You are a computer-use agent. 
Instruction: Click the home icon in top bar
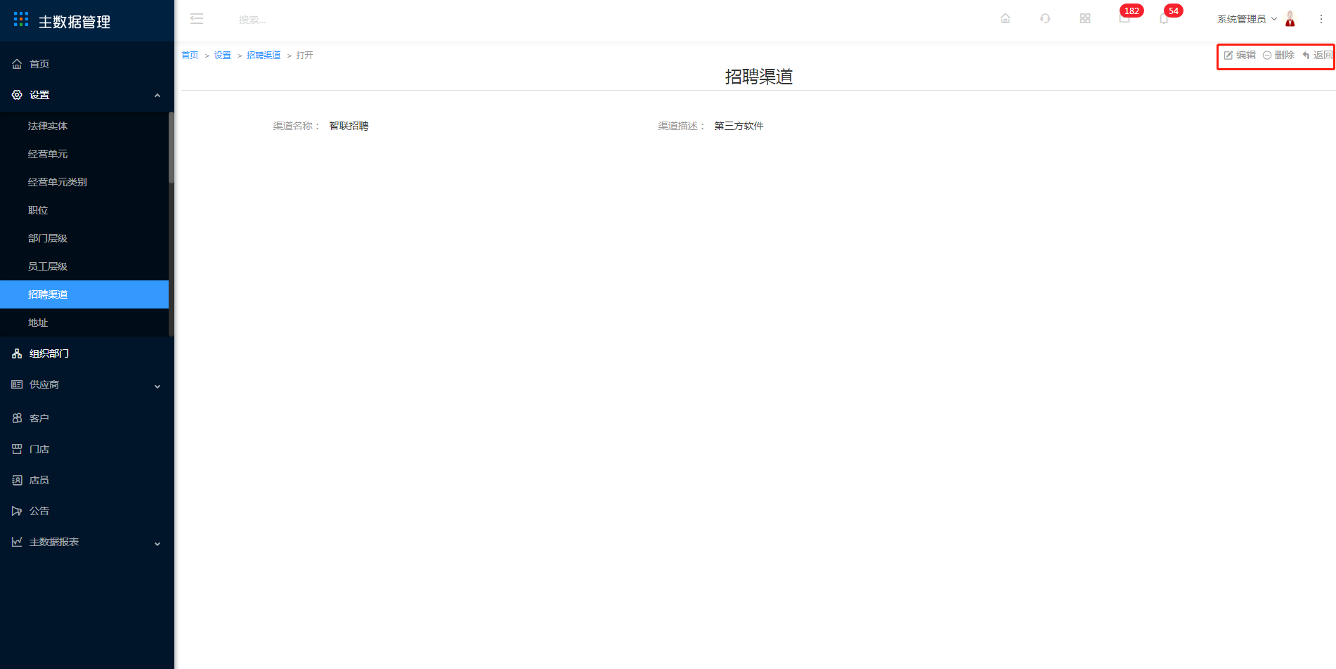[1005, 19]
